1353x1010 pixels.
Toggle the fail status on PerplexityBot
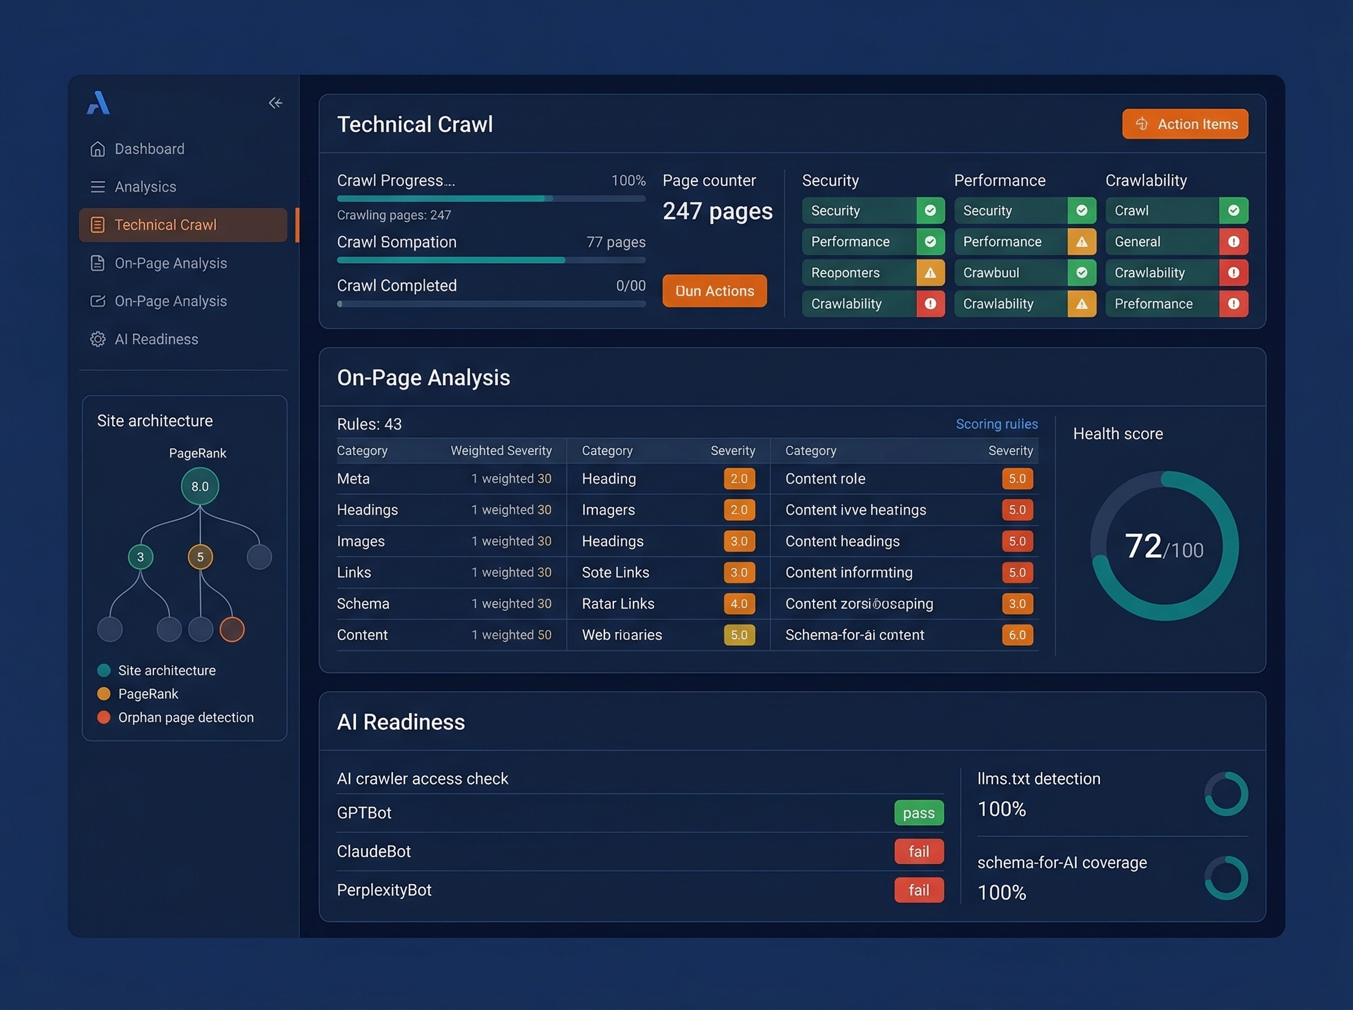pos(919,890)
